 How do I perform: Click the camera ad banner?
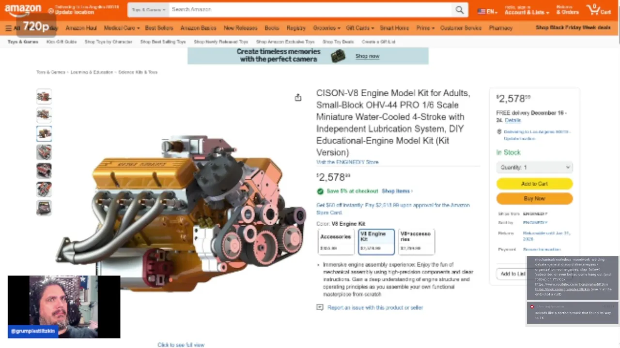tap(308, 56)
